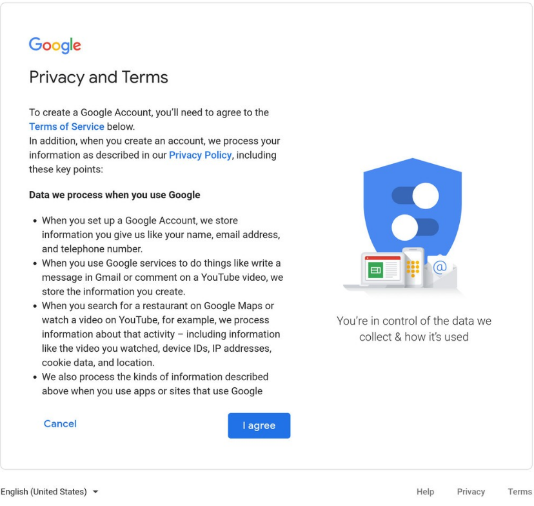Click the "Data we process when you use Google" subheading
The width and height of the screenshot is (534, 506).
pos(115,195)
